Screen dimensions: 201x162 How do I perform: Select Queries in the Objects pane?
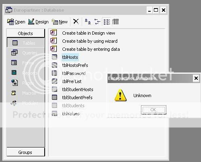[x=26, y=53]
